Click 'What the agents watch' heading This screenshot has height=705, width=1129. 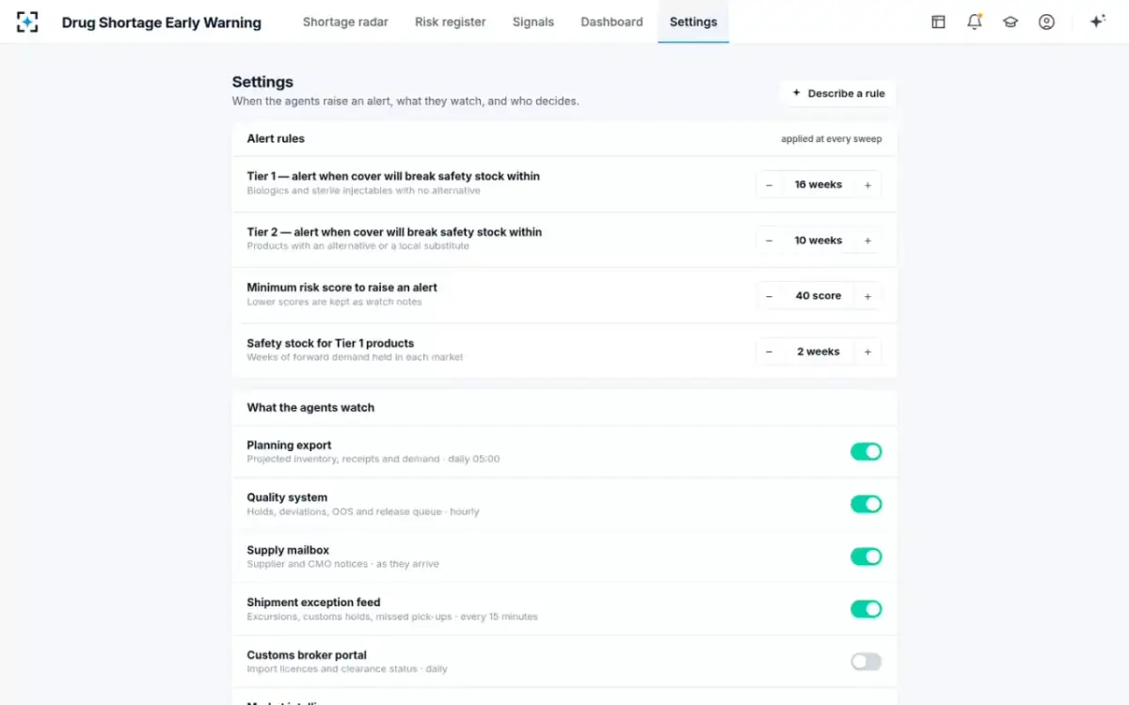click(x=310, y=408)
